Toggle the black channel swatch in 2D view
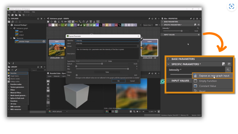The image size is (238, 134). [110, 112]
